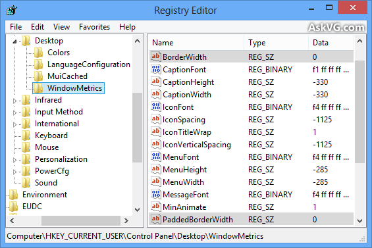Image resolution: width=372 pixels, height=248 pixels.
Task: Click the values list scroll-up arrow
Action: [x=359, y=41]
